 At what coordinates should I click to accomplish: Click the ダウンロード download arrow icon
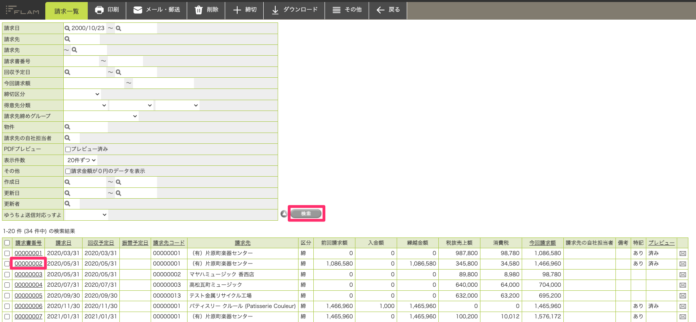275,10
